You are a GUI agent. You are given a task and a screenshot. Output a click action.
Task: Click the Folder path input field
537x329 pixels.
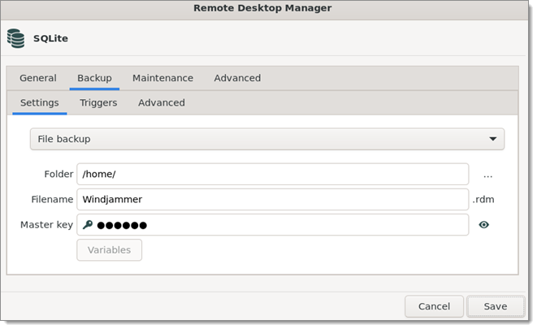click(x=273, y=175)
